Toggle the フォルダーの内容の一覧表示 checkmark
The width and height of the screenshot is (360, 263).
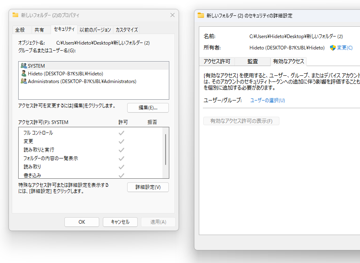(121, 158)
